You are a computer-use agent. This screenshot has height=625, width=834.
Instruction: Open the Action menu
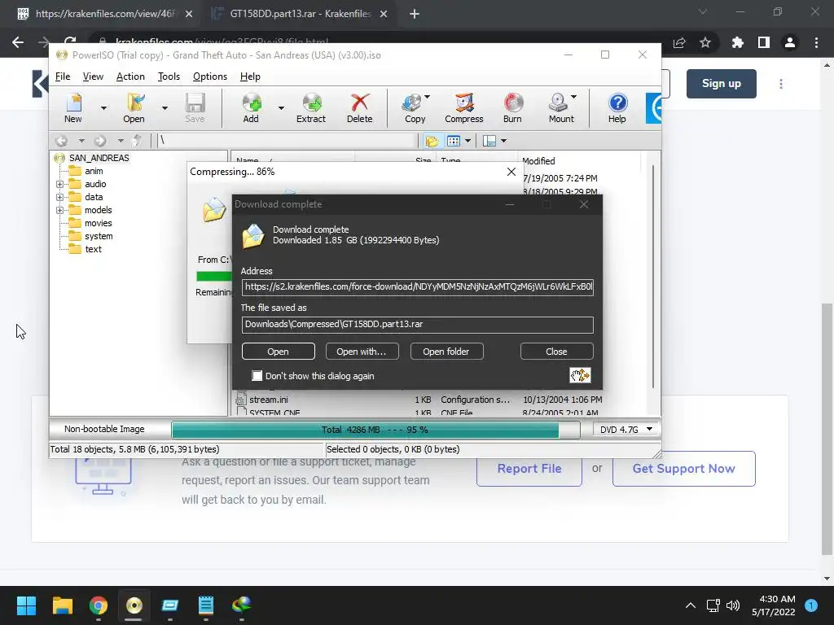130,76
